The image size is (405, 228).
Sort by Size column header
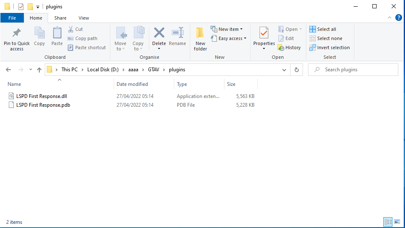231,84
